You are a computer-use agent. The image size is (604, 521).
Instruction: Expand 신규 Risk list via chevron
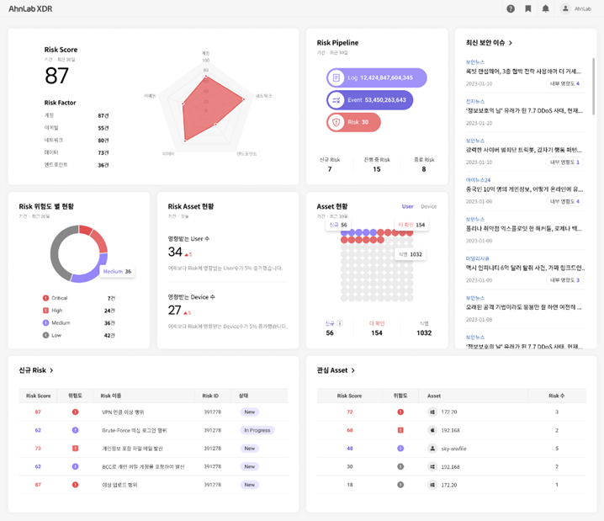(x=51, y=370)
